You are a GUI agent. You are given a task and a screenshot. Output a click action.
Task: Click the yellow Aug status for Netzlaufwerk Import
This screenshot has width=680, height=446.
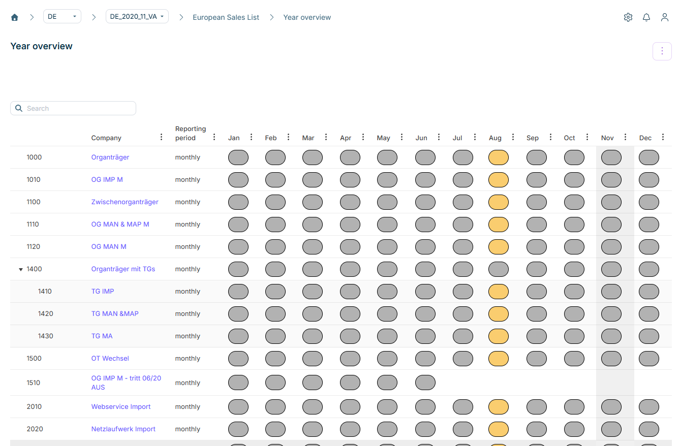(499, 429)
